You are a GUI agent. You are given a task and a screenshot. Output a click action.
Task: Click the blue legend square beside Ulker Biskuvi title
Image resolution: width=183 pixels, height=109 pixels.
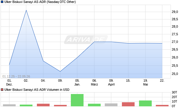[2, 2]
